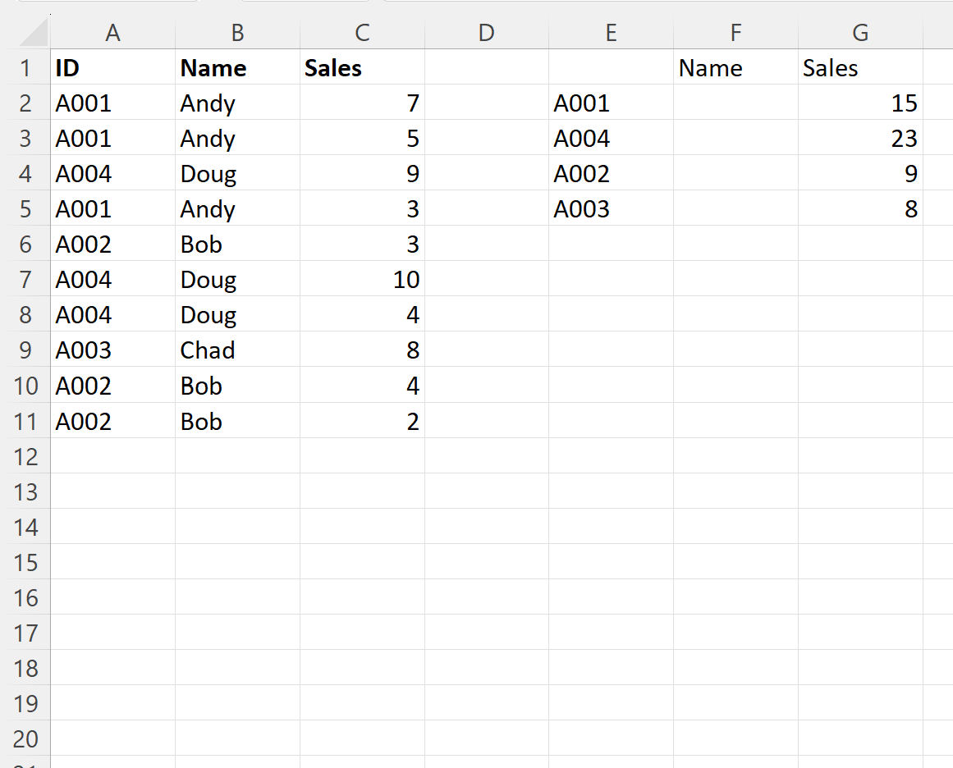Select cell with sales value 15

[859, 103]
